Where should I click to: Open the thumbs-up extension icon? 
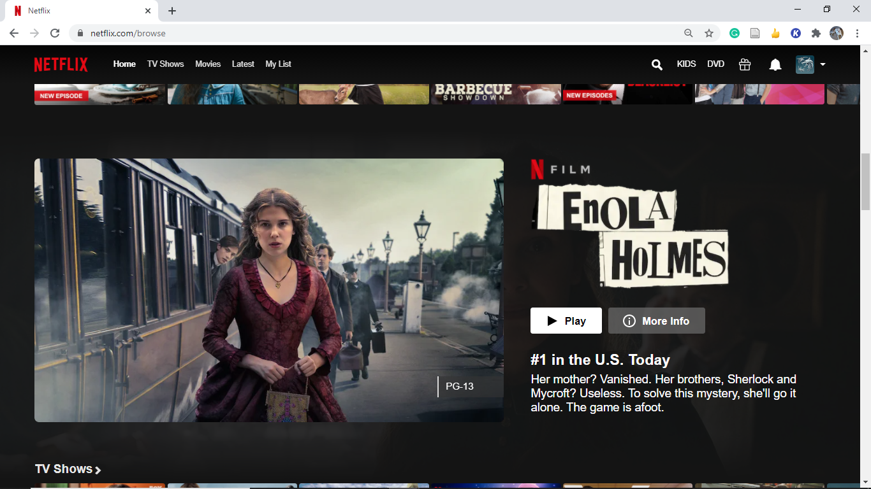775,33
